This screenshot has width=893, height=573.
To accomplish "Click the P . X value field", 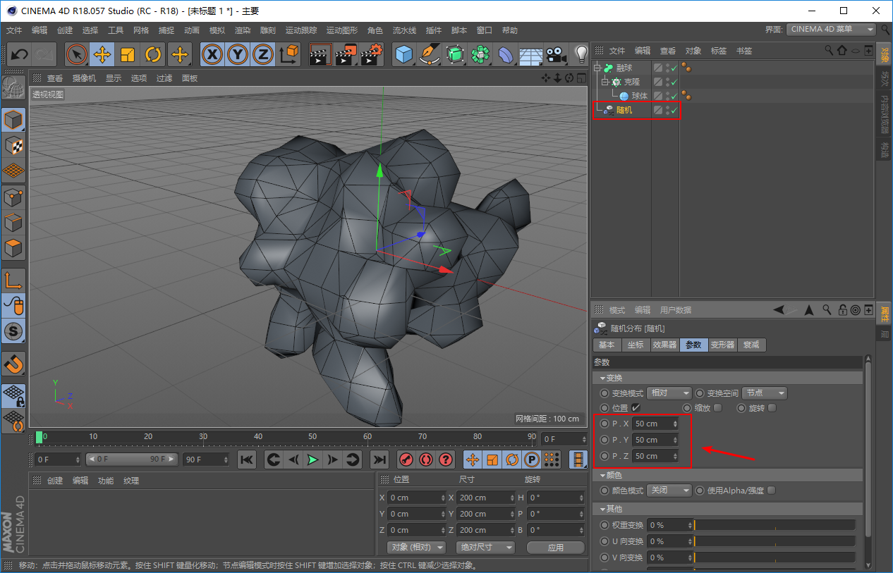I will tap(655, 424).
